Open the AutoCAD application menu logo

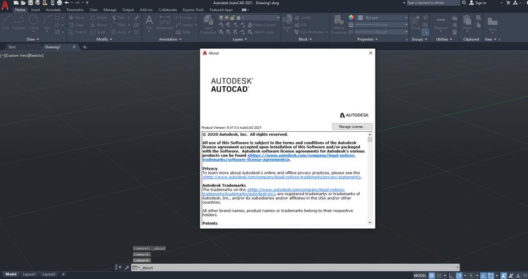coord(4,6)
